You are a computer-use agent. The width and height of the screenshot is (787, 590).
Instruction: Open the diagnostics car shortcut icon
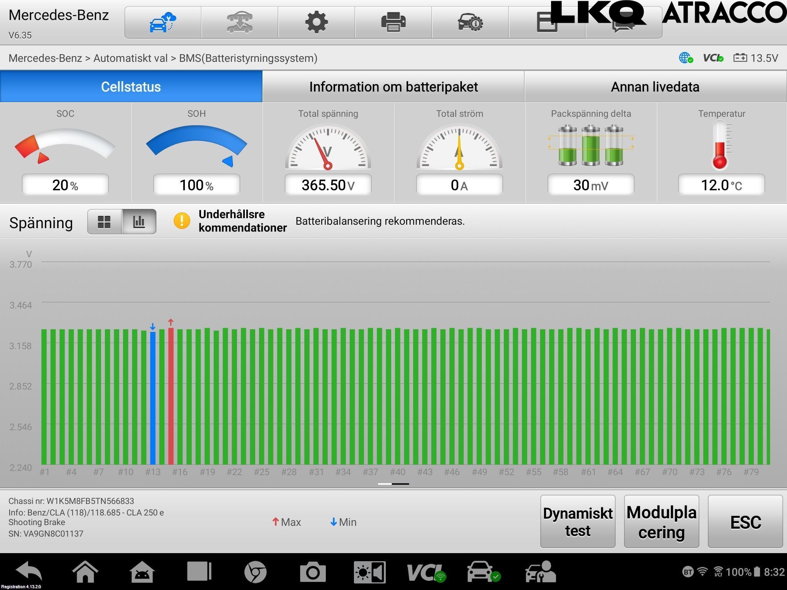pyautogui.click(x=484, y=572)
